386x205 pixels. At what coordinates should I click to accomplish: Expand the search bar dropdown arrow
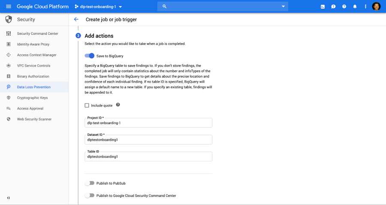tap(283, 6)
